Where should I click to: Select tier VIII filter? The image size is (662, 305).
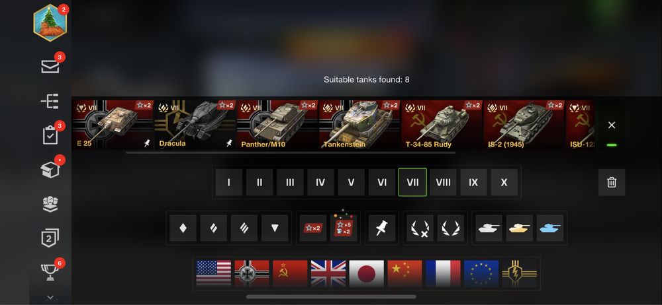tap(443, 182)
